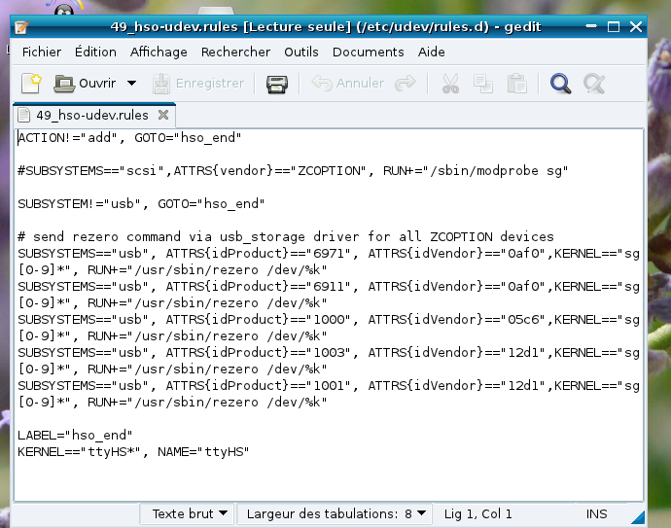Click the line LABEL="hso_end"
This screenshot has height=528, width=671.
click(x=75, y=436)
